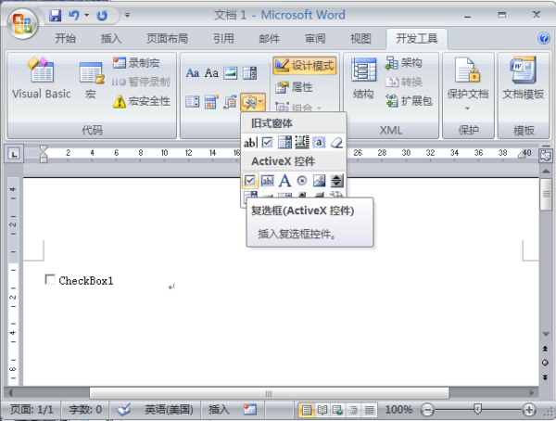Go to the 引用 tab
Image resolution: width=556 pixels, height=421 pixels.
(223, 38)
